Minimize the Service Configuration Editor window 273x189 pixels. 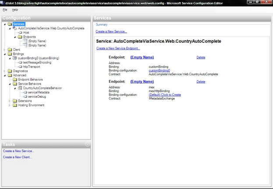pos(251,2)
